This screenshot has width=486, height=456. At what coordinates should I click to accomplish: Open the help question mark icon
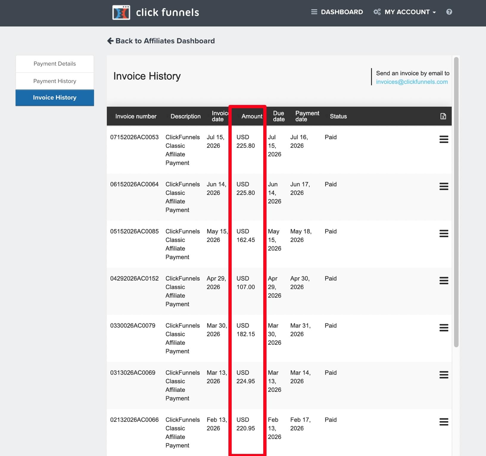pos(449,12)
